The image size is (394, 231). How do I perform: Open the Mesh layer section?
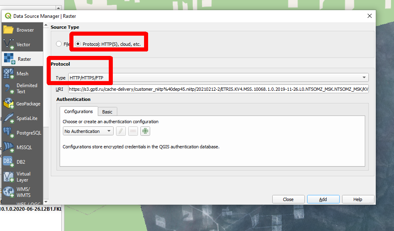tap(22, 74)
